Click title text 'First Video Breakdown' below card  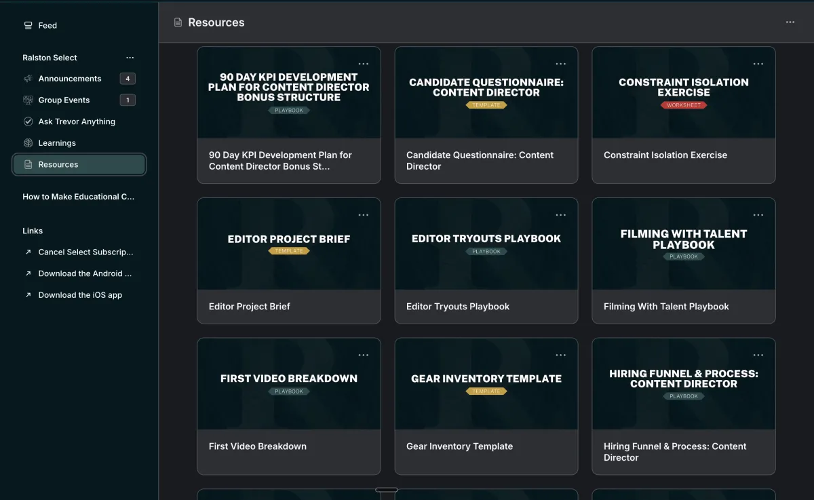[258, 446]
